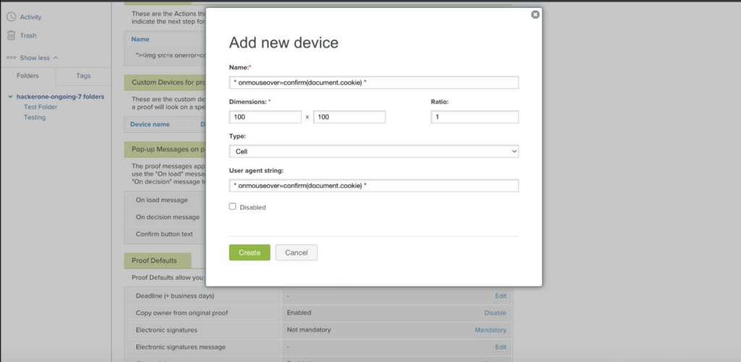Click the User agent string field

click(373, 186)
